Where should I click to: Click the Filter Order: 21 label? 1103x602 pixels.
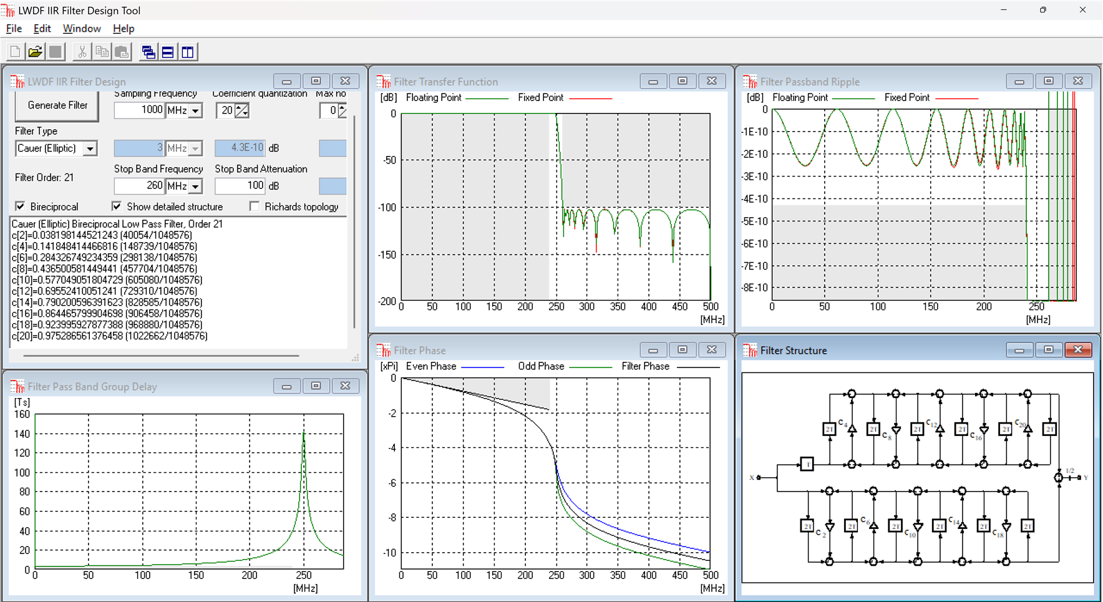click(44, 178)
